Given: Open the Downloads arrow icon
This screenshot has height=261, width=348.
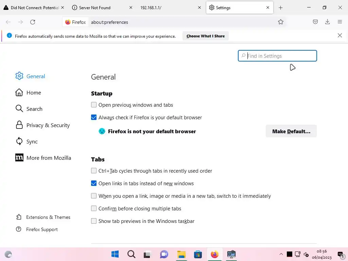Looking at the screenshot, I should click(327, 22).
